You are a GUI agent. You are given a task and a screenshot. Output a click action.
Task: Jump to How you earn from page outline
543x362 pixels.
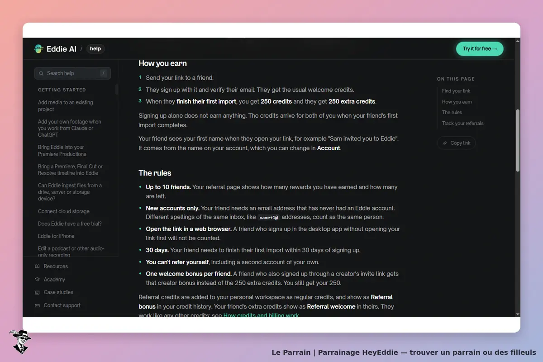[457, 102]
